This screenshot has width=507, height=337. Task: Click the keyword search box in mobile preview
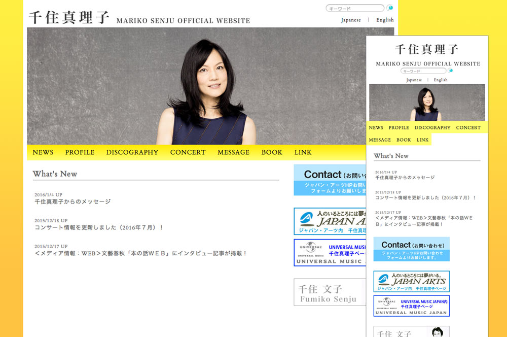423,71
